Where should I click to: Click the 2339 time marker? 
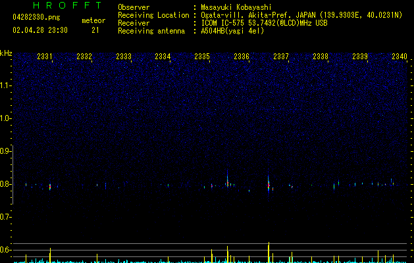(360, 57)
